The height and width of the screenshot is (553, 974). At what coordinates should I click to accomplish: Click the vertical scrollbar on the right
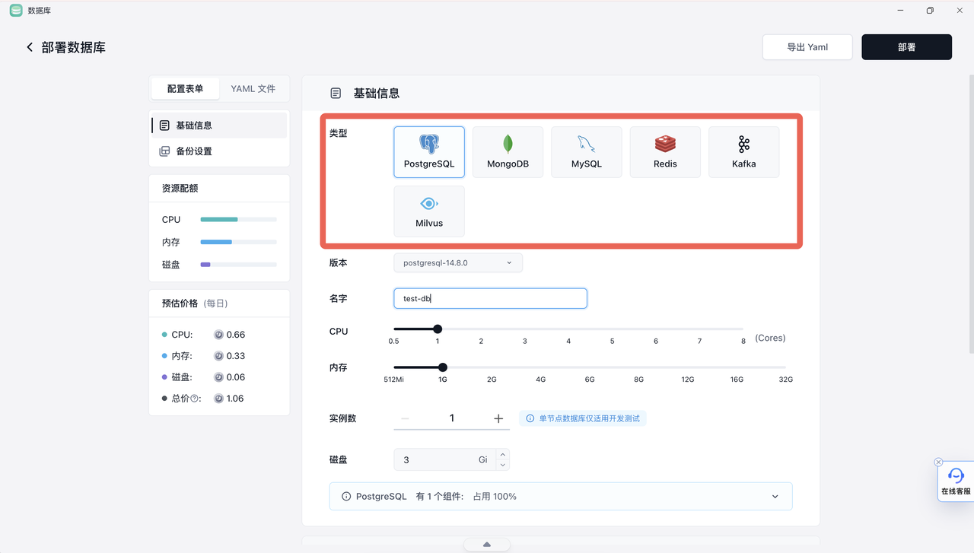point(971,214)
